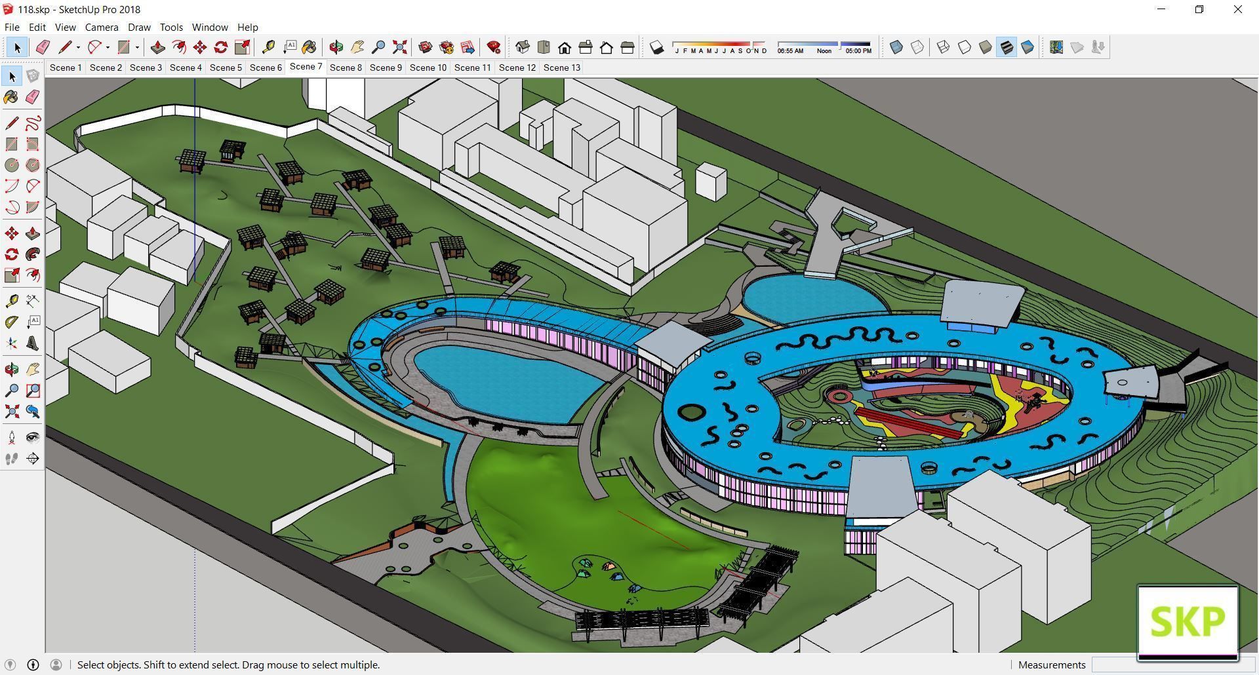Switch to Monochrome style
Image resolution: width=1259 pixels, height=675 pixels.
tap(1028, 47)
